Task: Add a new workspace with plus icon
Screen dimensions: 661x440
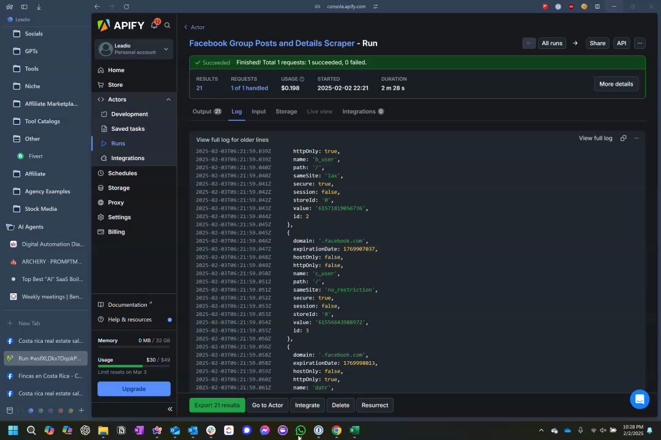Action: click(x=81, y=410)
